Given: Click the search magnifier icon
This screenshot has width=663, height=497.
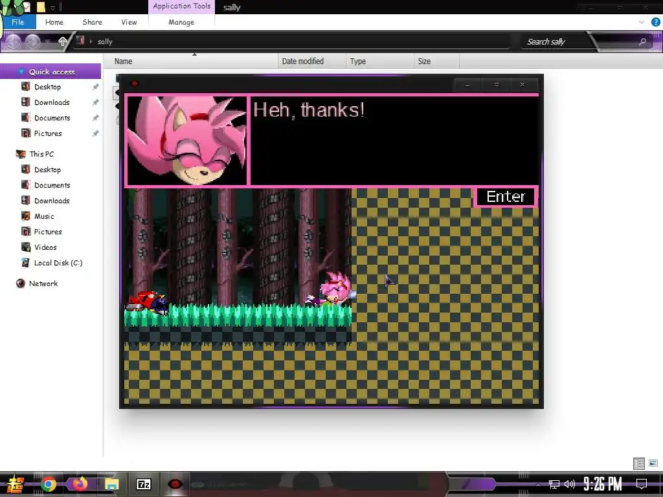Looking at the screenshot, I should [x=642, y=41].
